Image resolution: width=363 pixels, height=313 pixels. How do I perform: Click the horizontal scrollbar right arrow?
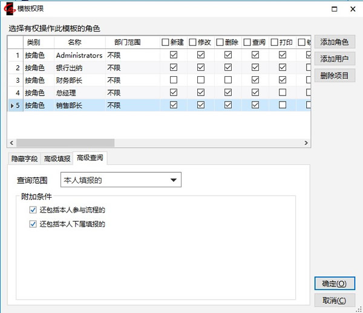pyautogui.click(x=306, y=143)
